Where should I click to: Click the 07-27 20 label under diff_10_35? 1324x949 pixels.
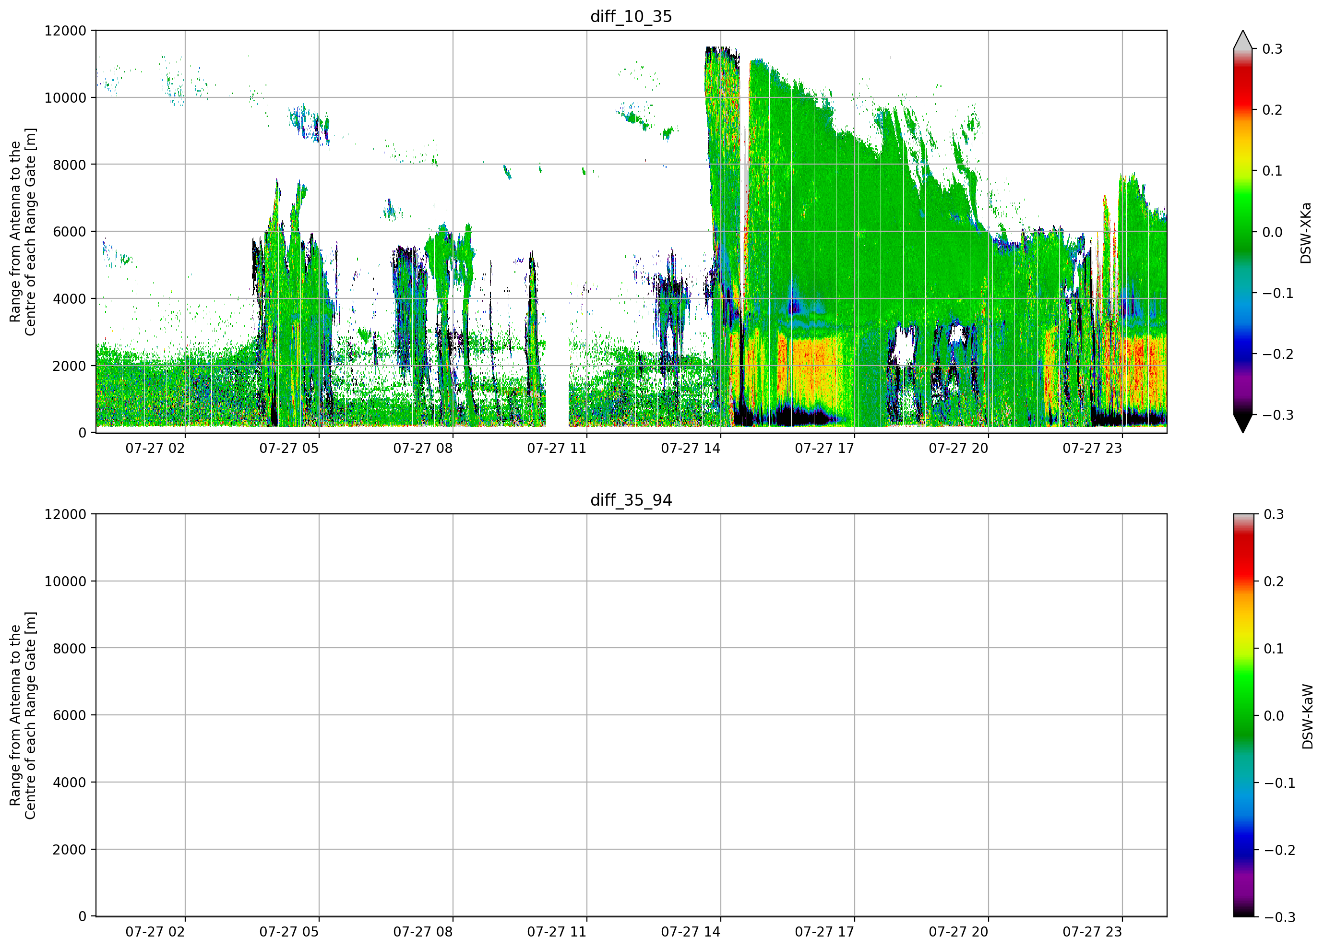coord(958,448)
